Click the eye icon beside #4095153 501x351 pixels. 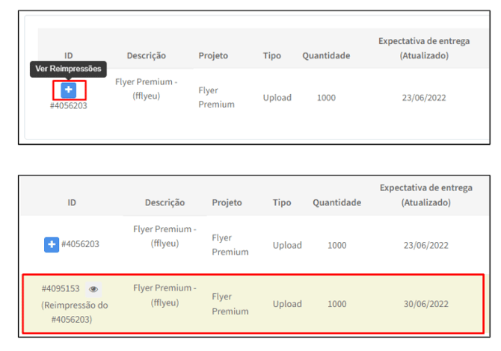pyautogui.click(x=93, y=289)
